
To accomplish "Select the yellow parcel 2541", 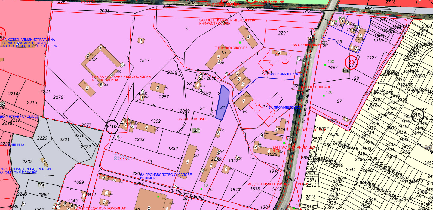I will 351,169.
